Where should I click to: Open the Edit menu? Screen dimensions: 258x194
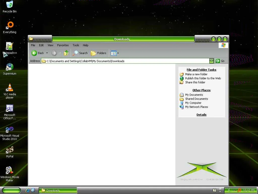tap(41, 45)
